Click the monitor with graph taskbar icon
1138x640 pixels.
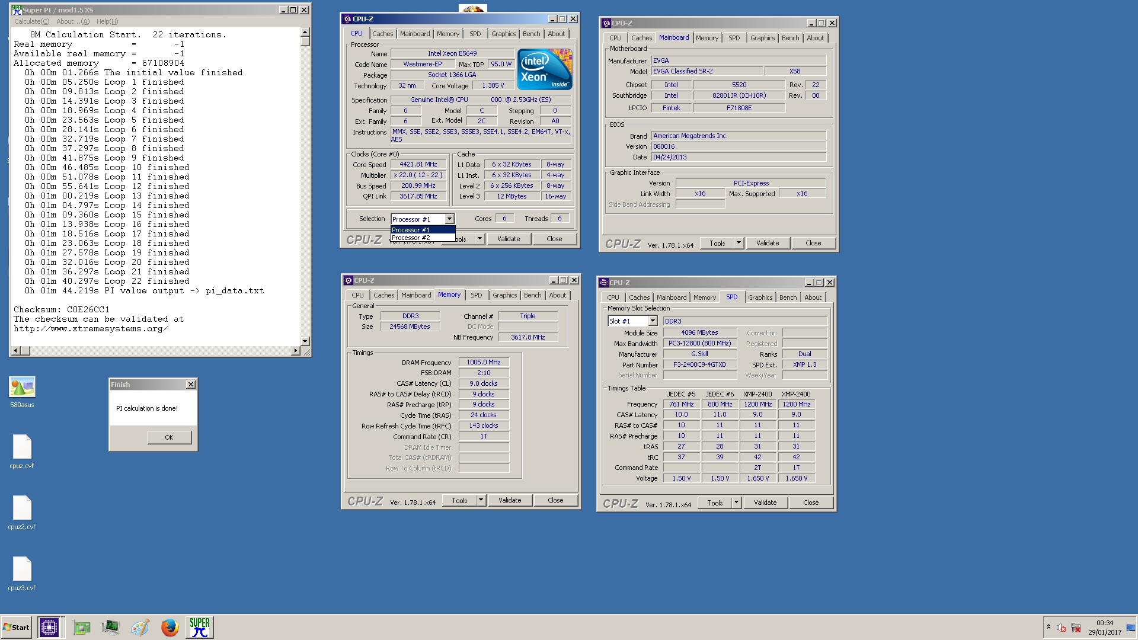110,627
